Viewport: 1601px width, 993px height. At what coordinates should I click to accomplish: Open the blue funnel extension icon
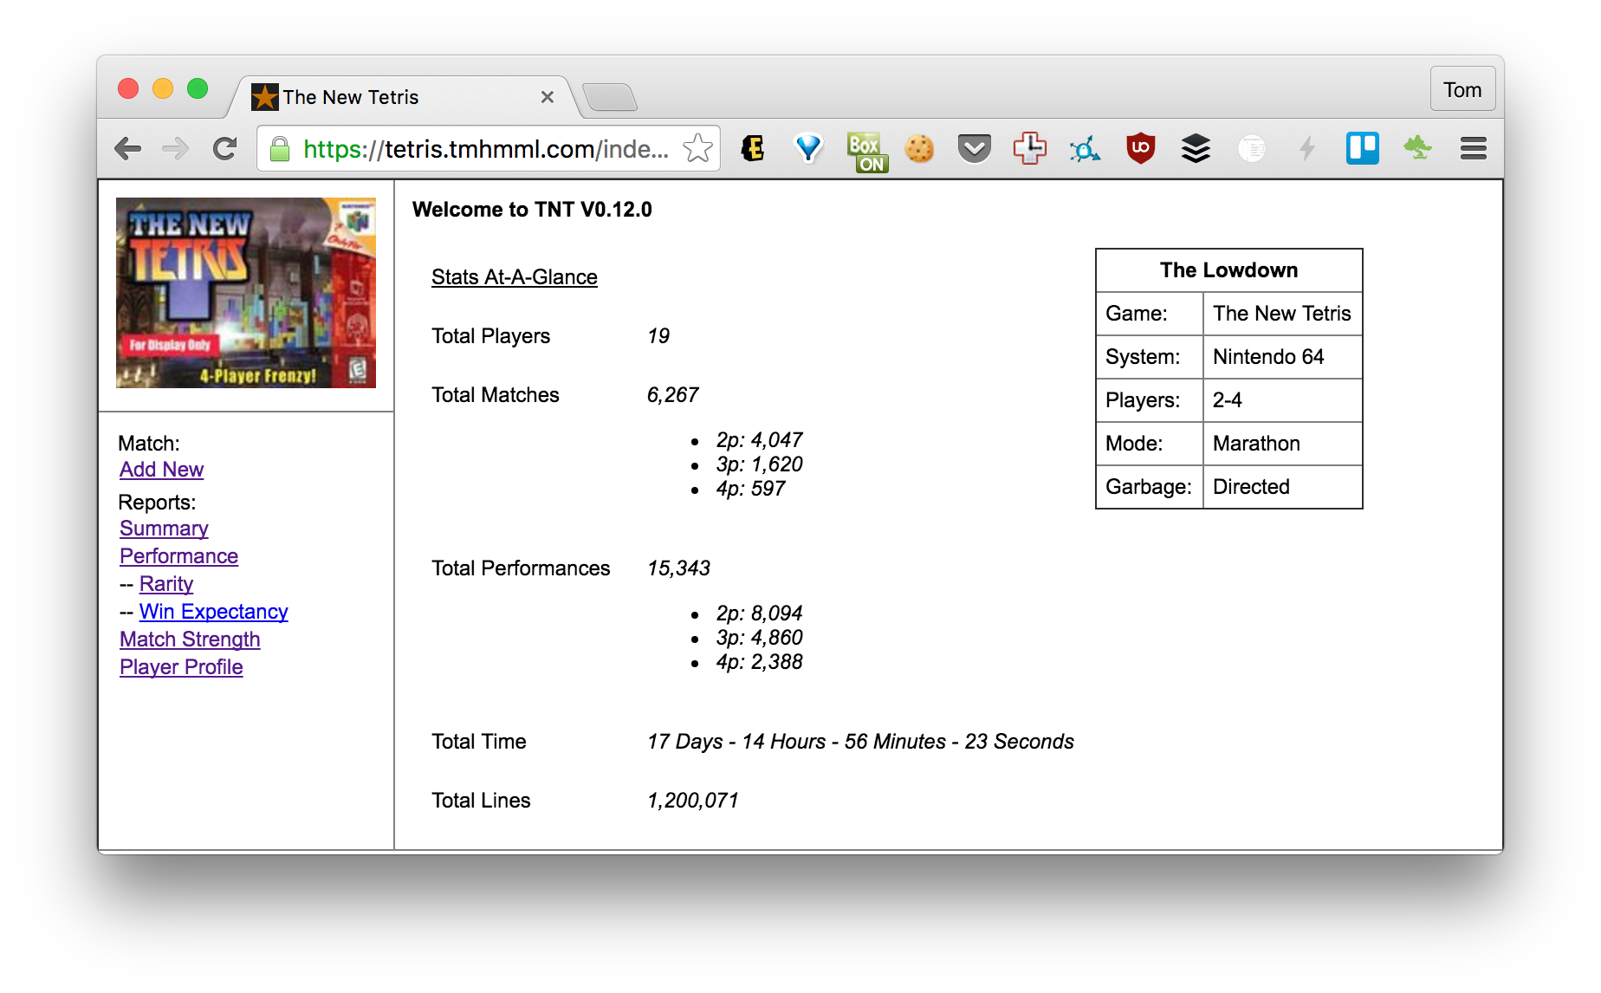point(808,149)
